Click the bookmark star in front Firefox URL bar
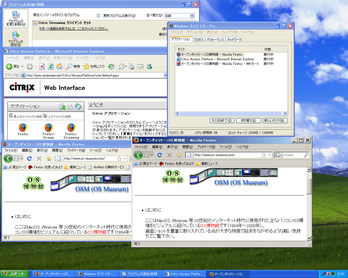 264,155
